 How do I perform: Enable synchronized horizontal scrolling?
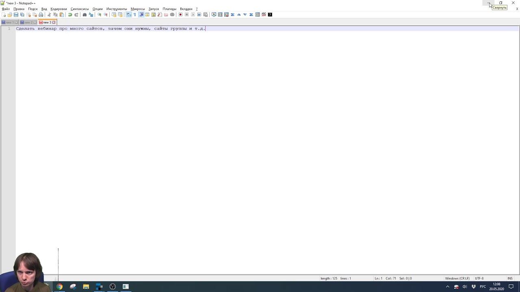[x=120, y=15]
